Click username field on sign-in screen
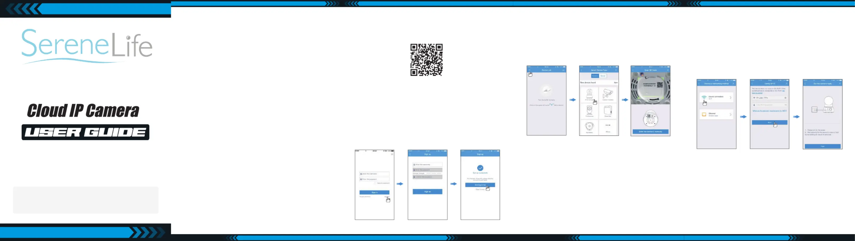 click(x=374, y=174)
